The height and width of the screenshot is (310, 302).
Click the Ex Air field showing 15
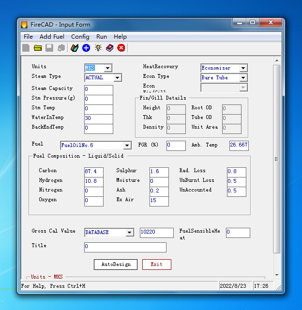click(159, 201)
